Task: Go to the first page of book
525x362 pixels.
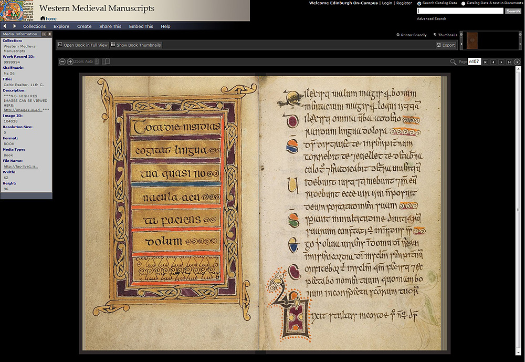Action: (x=486, y=62)
